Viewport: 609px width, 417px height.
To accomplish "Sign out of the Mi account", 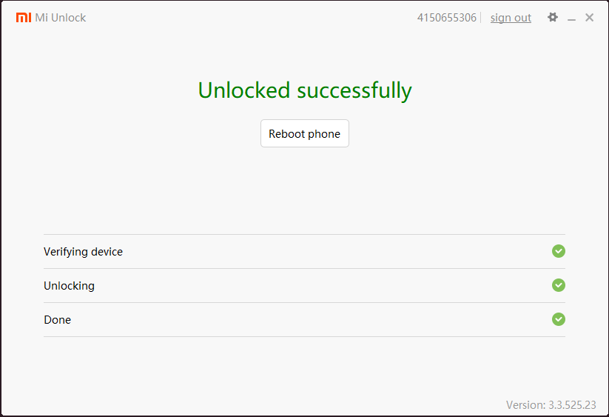I will coord(511,18).
